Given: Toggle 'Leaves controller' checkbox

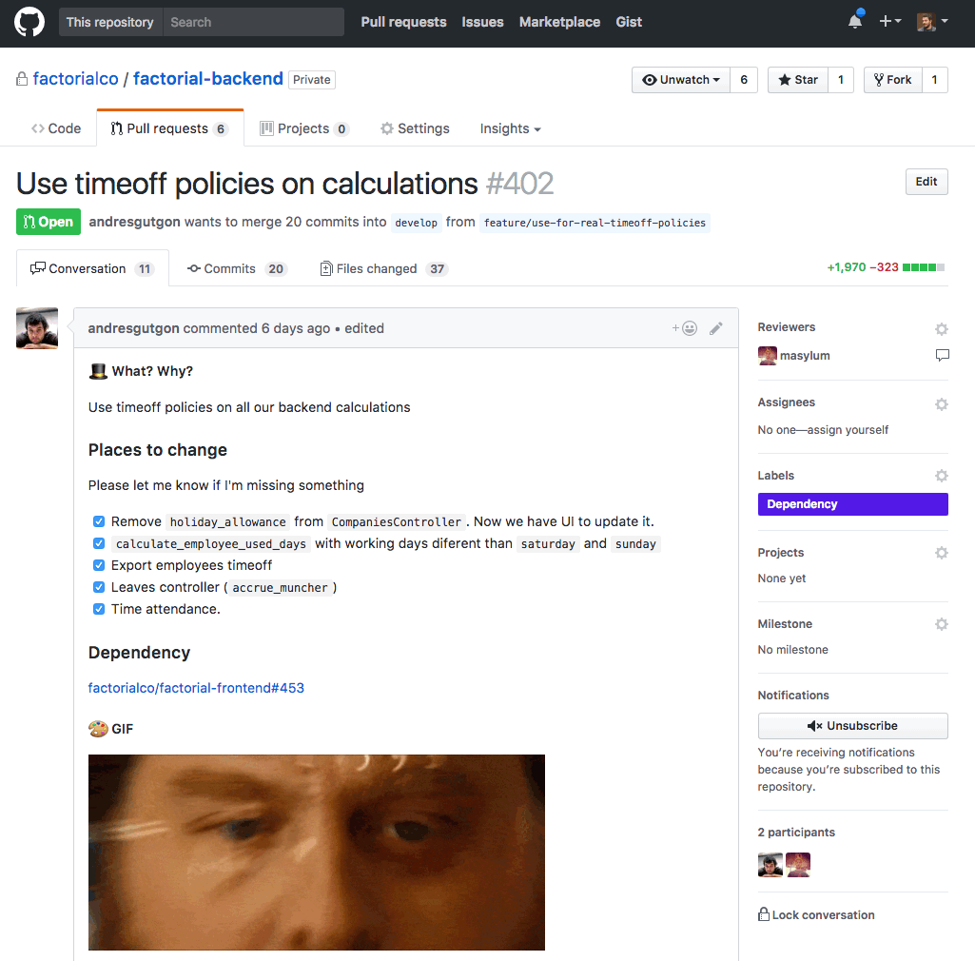Looking at the screenshot, I should (x=99, y=586).
